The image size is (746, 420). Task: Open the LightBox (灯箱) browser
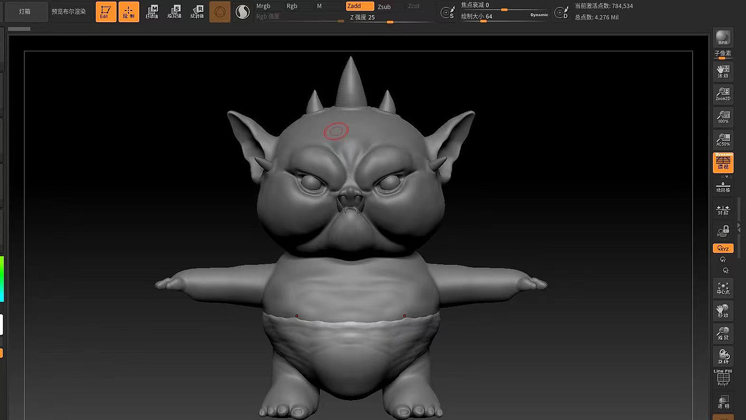(x=24, y=10)
